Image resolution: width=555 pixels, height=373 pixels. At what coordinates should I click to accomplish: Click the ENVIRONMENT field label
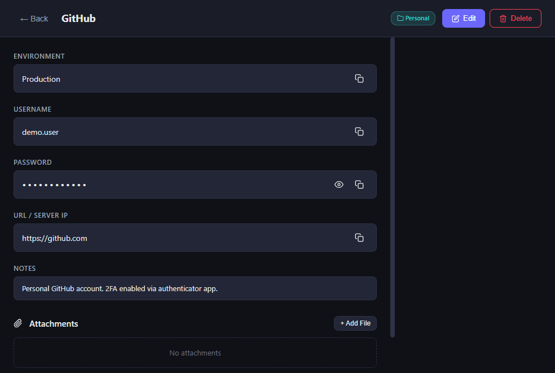[x=39, y=56]
